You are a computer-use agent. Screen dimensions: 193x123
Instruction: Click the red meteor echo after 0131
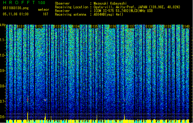tap(28, 100)
